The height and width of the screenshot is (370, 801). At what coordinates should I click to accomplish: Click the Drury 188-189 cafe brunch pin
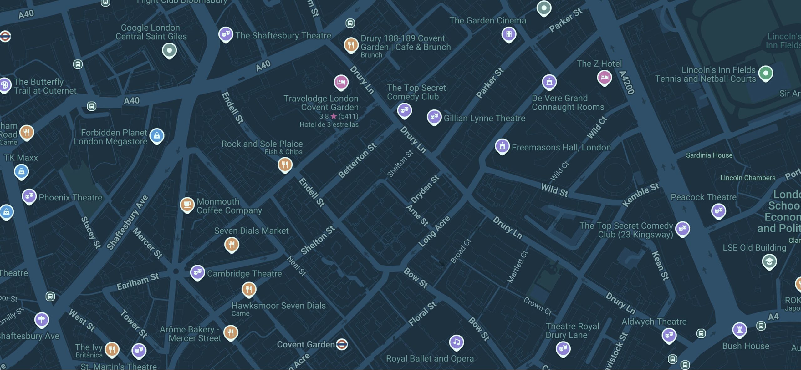[351, 45]
